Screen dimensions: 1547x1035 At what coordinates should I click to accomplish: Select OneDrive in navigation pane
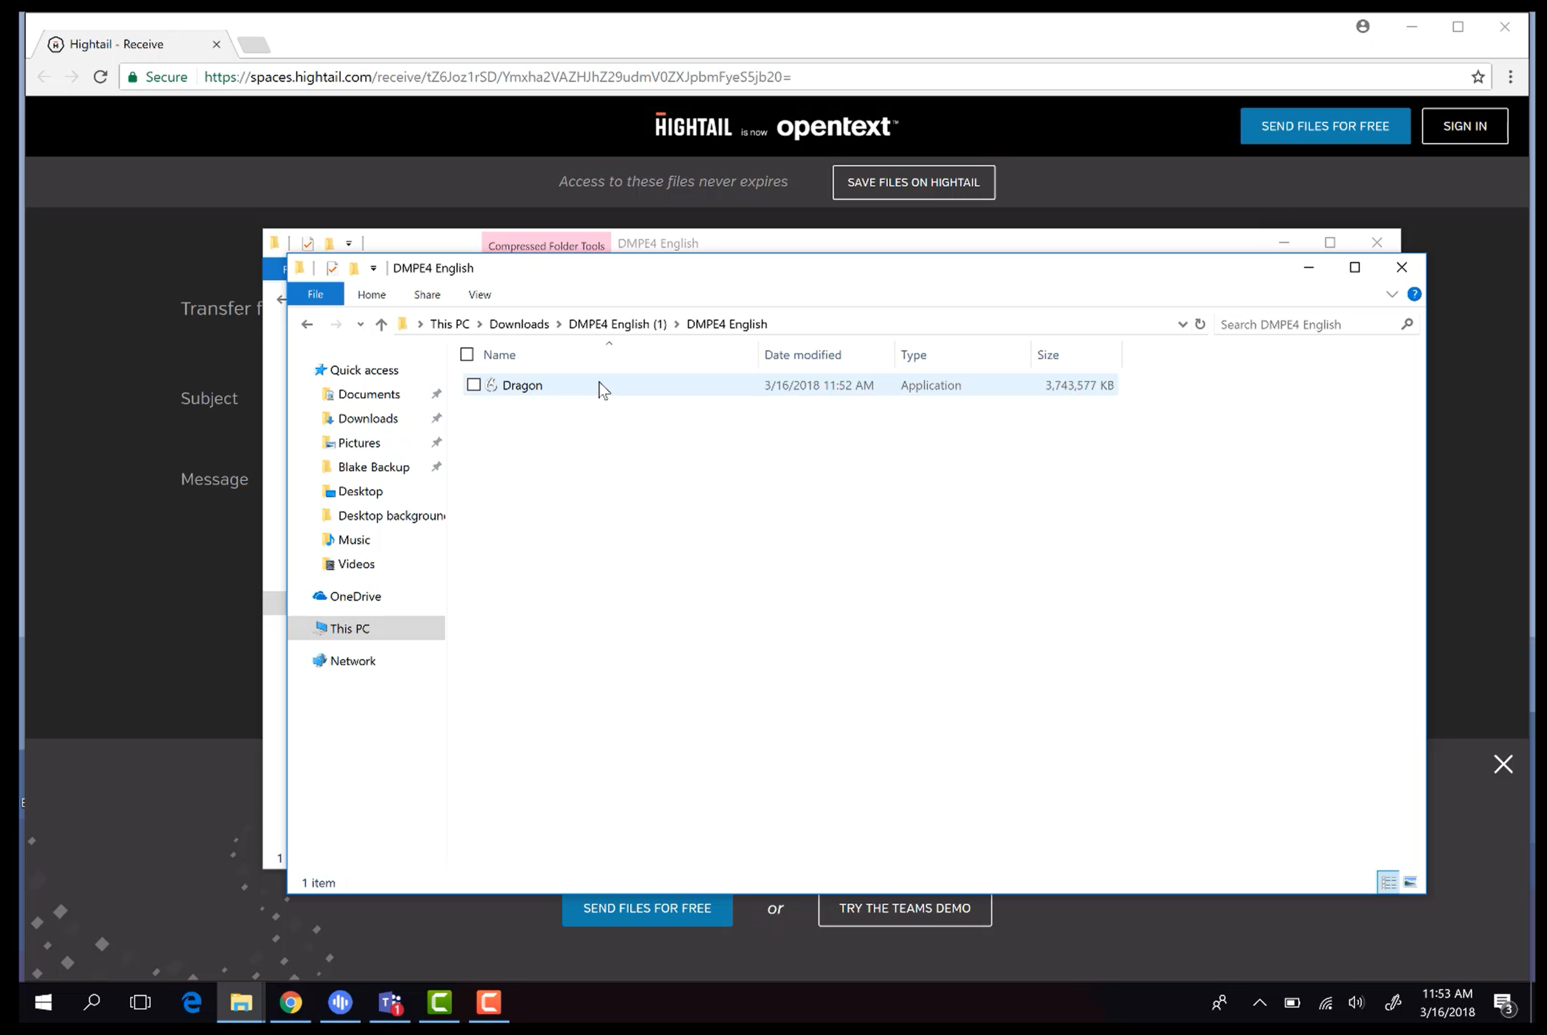point(355,596)
